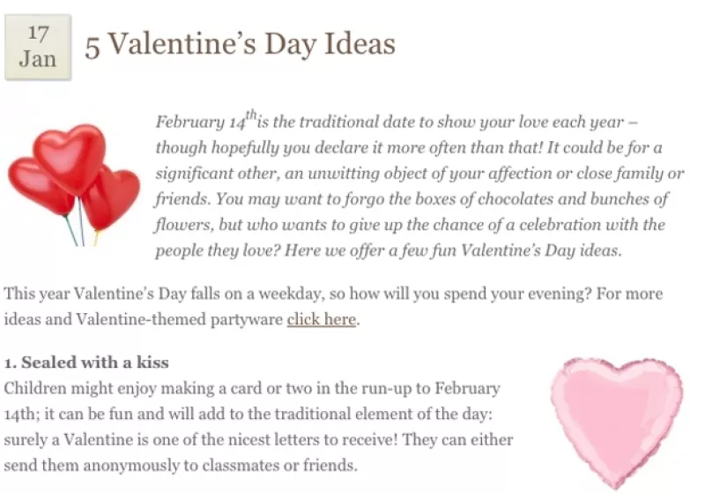Click the pink foil heart balloon image
The height and width of the screenshot is (493, 705).
617,422
